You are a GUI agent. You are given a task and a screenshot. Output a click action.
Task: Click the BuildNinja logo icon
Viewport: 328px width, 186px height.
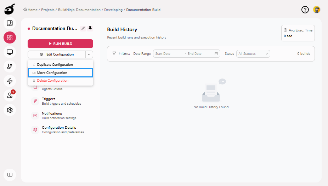[10, 9]
